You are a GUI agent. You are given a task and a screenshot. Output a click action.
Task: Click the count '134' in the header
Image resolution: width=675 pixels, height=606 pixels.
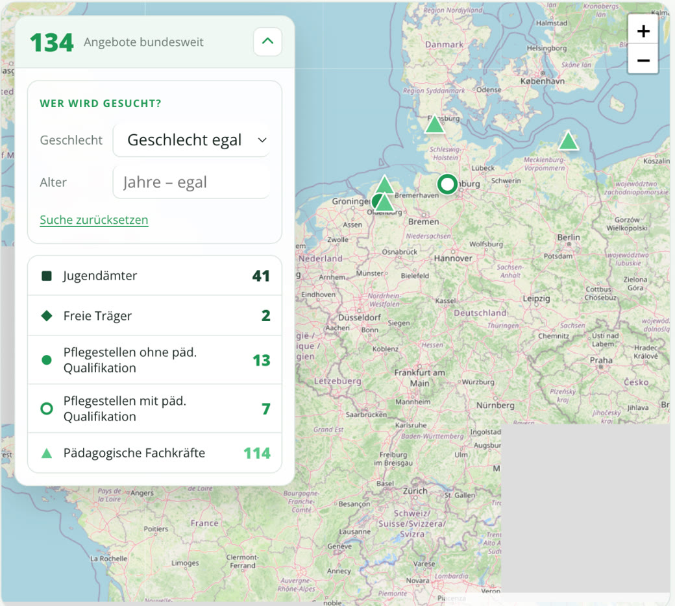tap(52, 43)
